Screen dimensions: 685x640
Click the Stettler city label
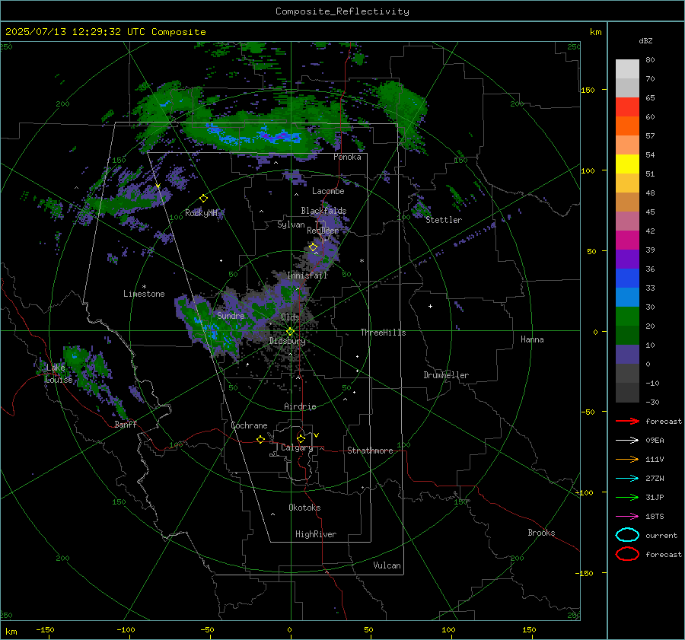(444, 220)
